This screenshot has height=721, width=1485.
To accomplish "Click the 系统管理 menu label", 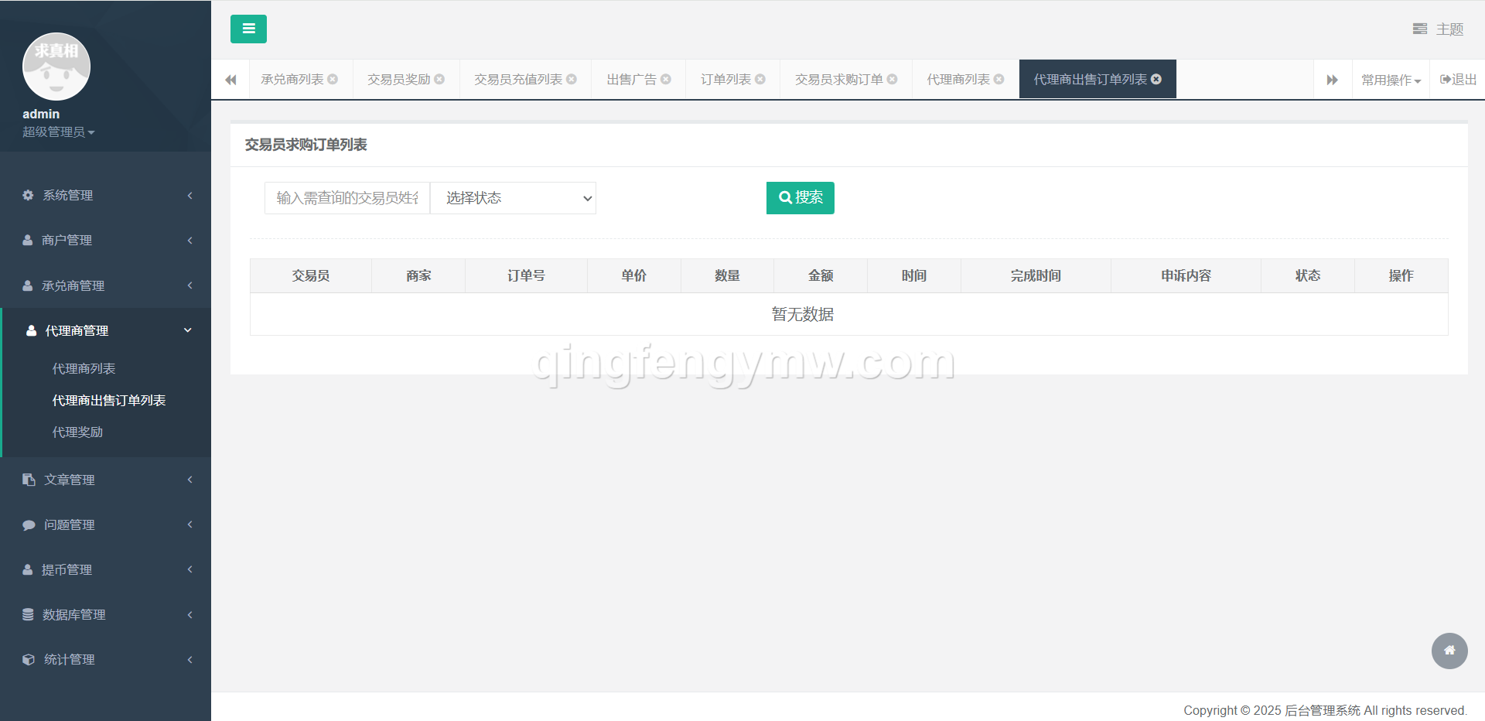I will tap(68, 195).
